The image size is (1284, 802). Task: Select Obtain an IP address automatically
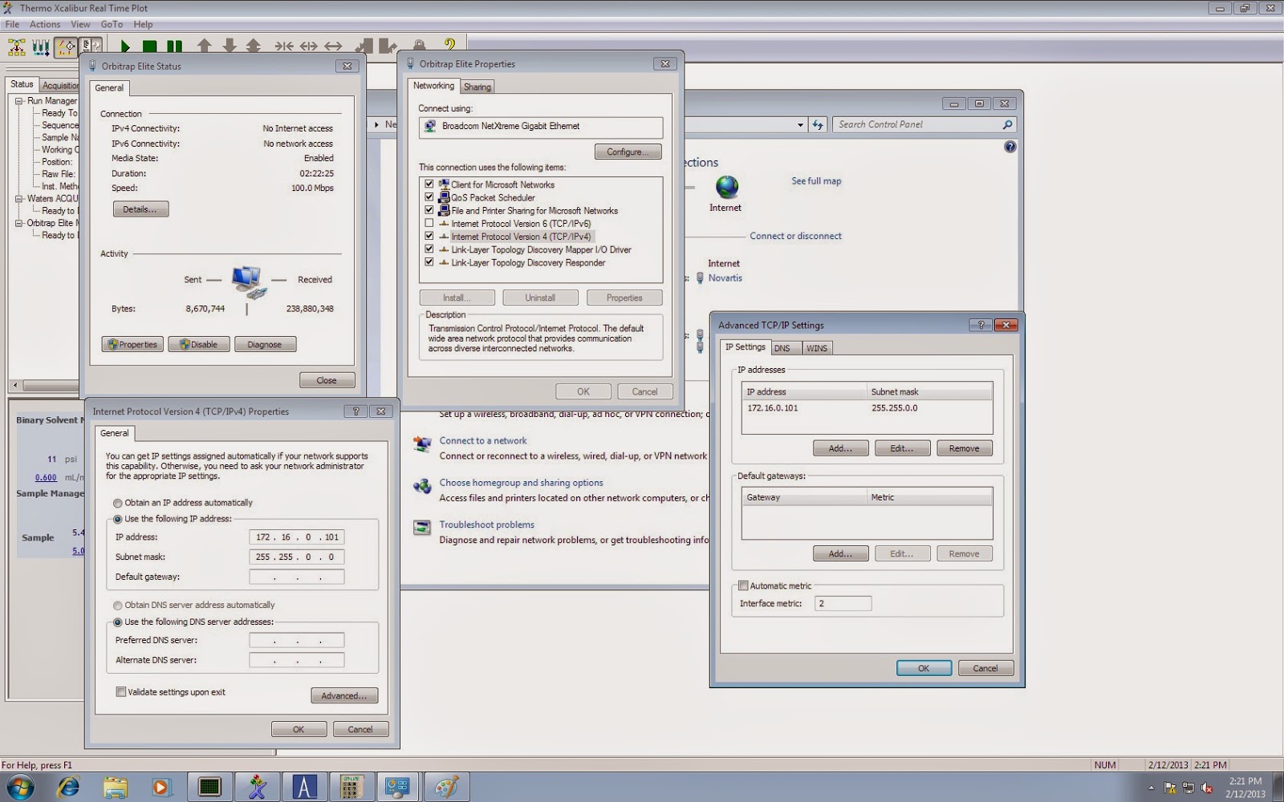pos(118,504)
